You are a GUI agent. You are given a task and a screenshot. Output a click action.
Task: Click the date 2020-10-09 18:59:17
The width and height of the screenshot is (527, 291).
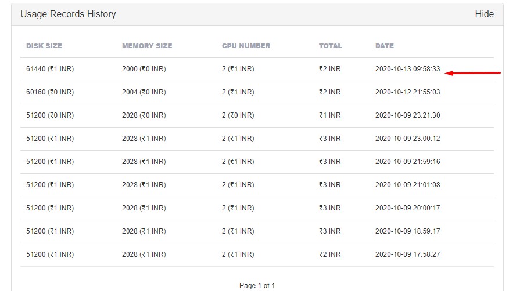(407, 231)
